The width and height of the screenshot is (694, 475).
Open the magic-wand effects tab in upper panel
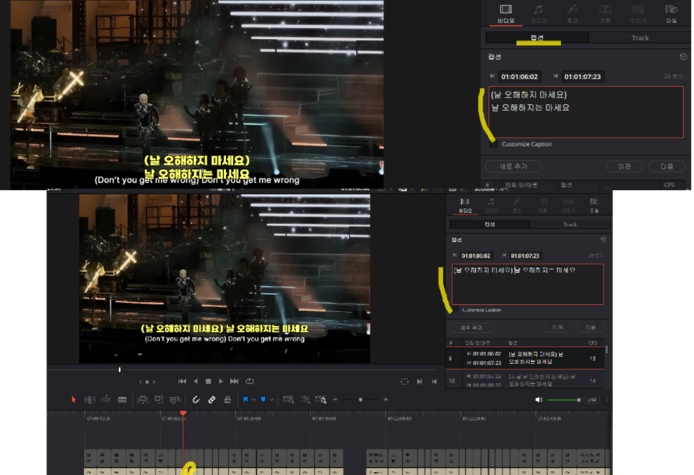point(572,14)
